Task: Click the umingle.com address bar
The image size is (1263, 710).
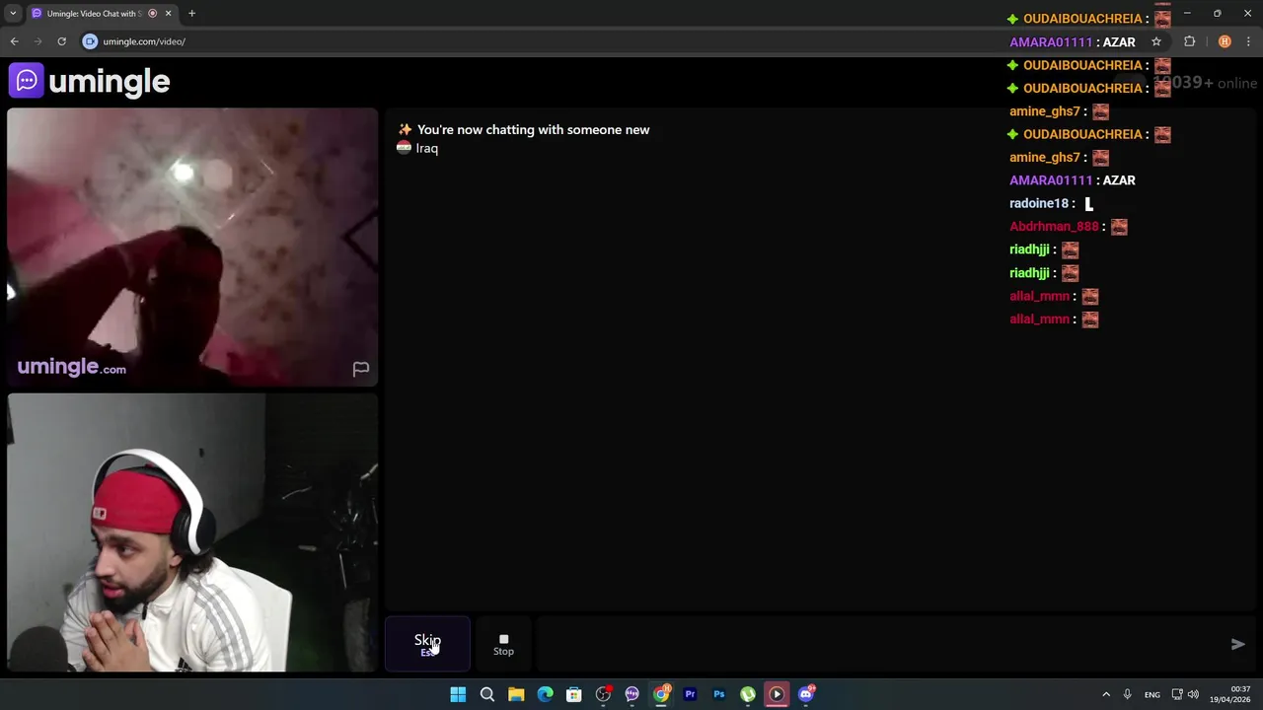Action: (x=144, y=41)
